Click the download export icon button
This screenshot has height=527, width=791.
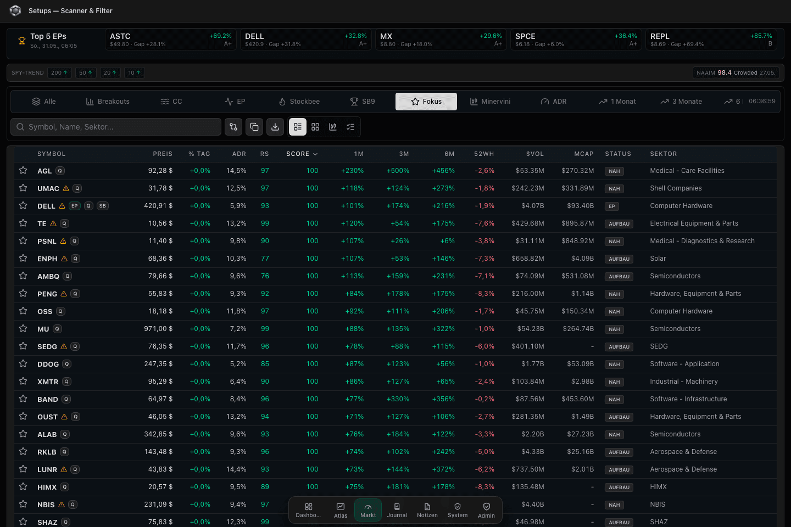pos(275,127)
